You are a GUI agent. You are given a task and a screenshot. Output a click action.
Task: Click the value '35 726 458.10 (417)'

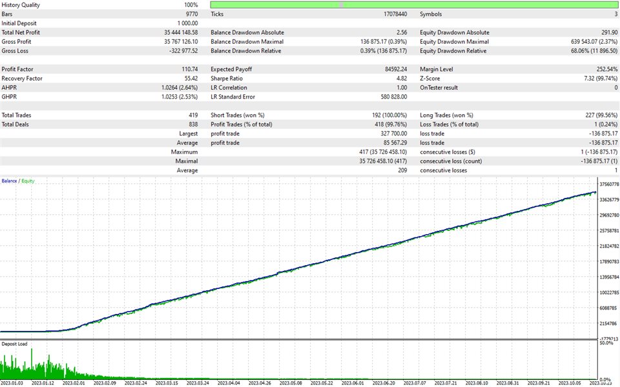pyautogui.click(x=383, y=161)
